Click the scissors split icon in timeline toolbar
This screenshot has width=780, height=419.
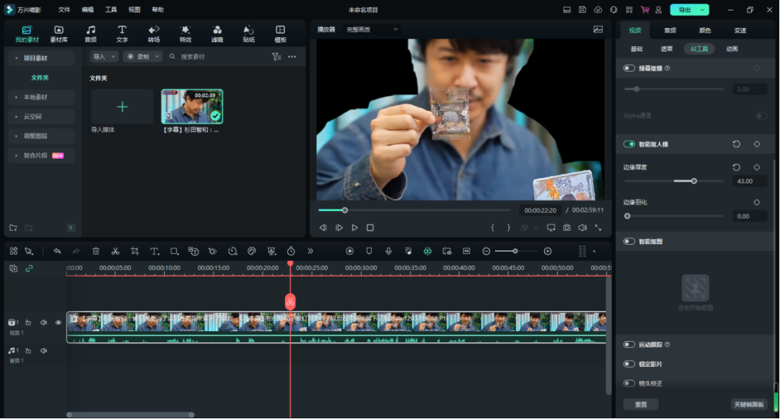115,251
